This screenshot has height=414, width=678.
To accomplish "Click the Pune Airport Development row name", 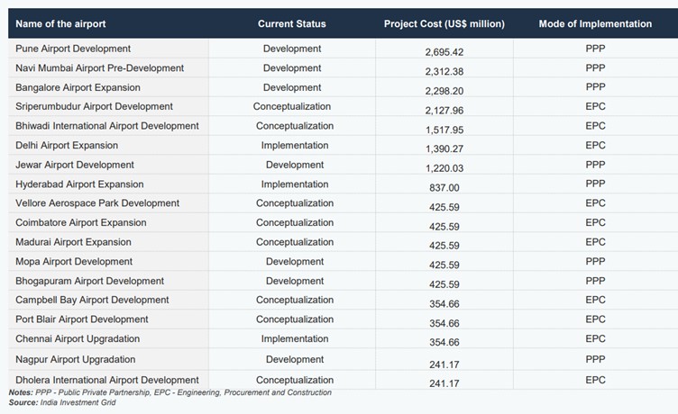I will [x=73, y=49].
